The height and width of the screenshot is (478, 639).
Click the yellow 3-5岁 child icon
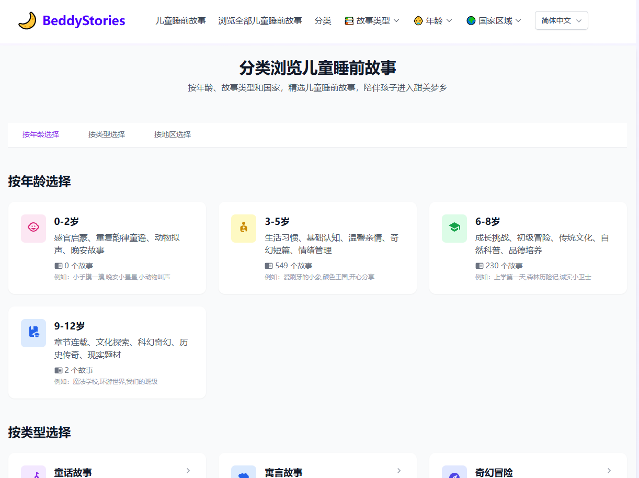tap(244, 228)
